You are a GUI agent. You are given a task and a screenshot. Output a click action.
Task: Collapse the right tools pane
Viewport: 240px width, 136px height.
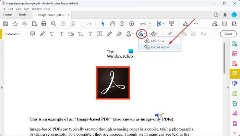[x=228, y=87]
